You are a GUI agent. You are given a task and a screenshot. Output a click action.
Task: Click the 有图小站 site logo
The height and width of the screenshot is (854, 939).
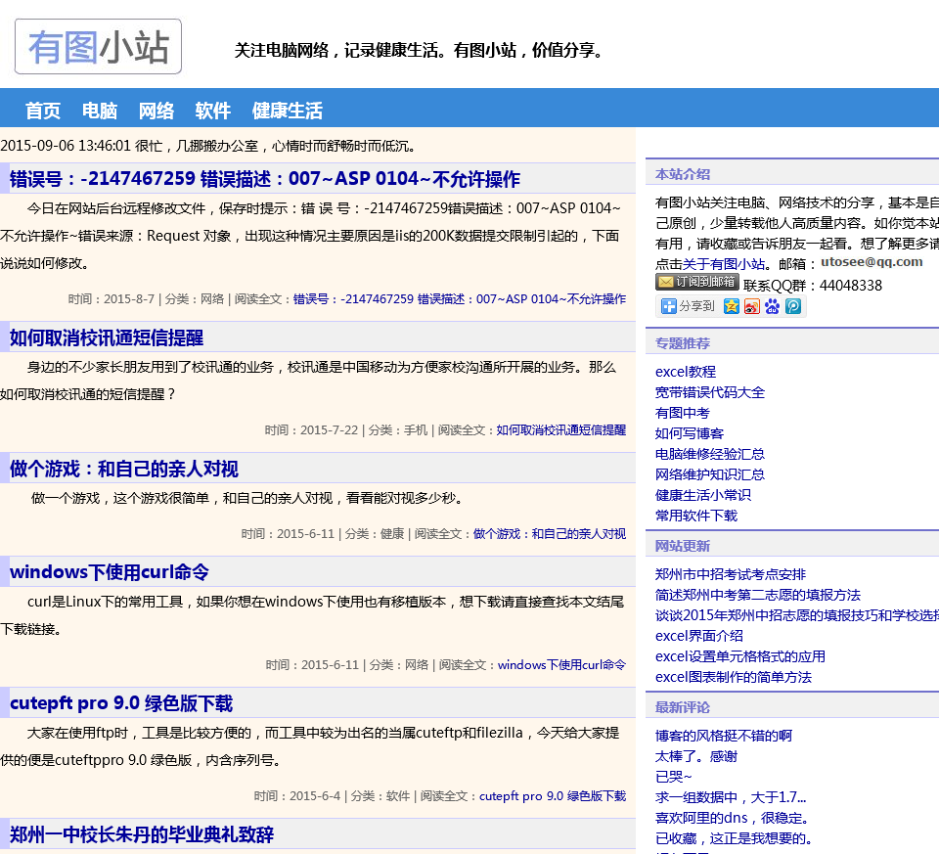98,47
